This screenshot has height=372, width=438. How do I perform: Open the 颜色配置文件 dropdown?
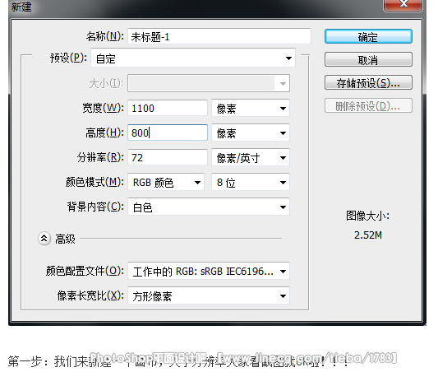(209, 271)
